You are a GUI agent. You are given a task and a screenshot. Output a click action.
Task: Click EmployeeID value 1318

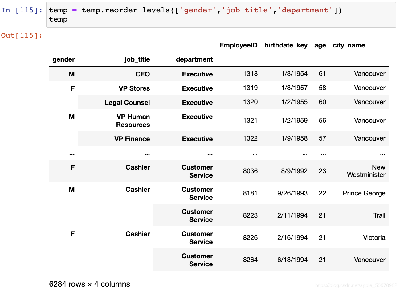[250, 74]
